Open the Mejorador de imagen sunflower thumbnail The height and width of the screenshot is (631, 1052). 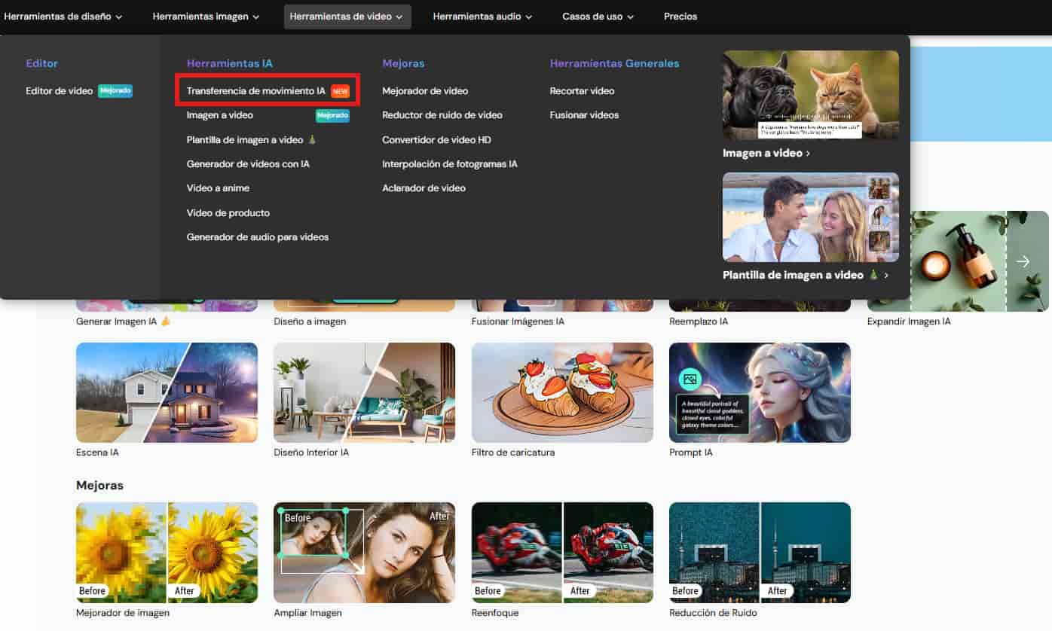tap(167, 553)
